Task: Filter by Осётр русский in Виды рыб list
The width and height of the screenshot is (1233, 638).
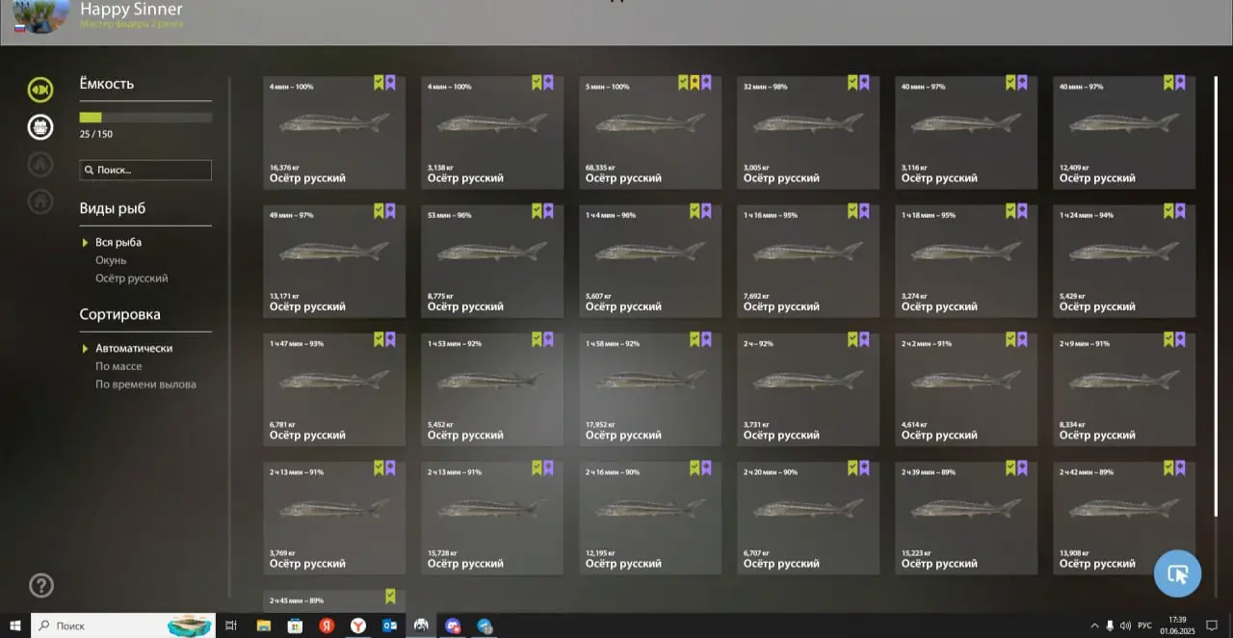Action: pyautogui.click(x=132, y=279)
